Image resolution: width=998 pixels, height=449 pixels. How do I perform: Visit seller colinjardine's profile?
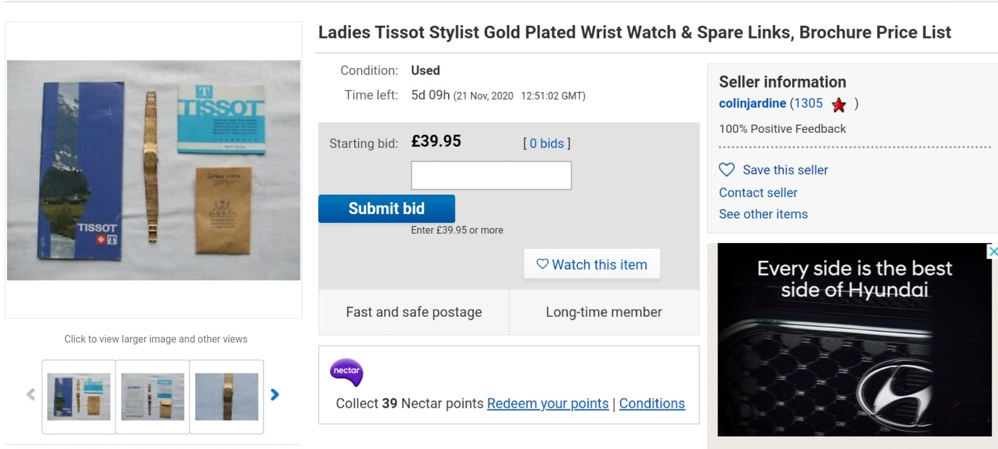point(752,103)
